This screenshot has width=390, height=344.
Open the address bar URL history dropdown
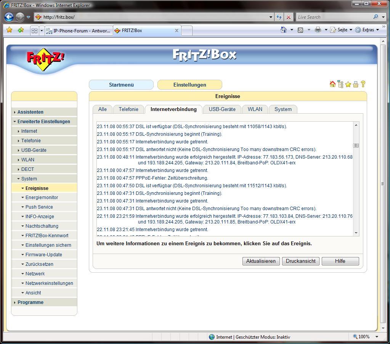[x=271, y=17]
